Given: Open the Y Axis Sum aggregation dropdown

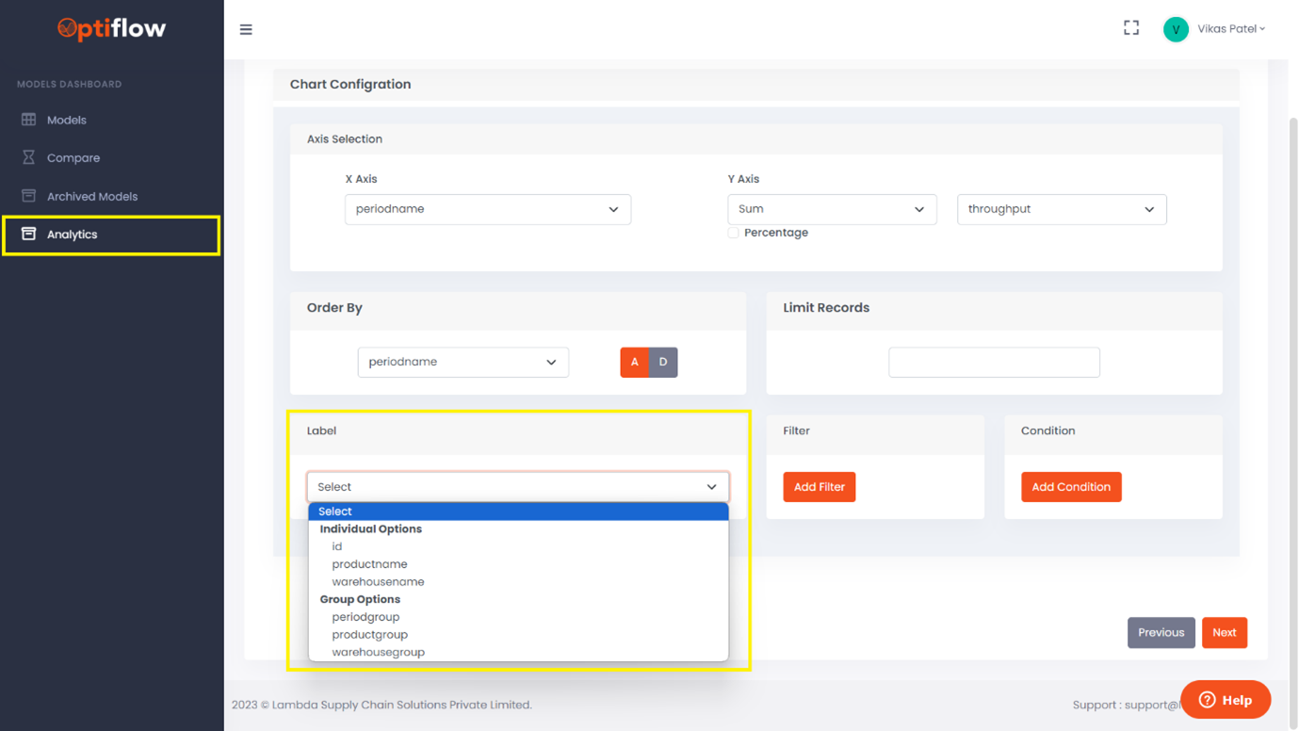Looking at the screenshot, I should point(831,208).
